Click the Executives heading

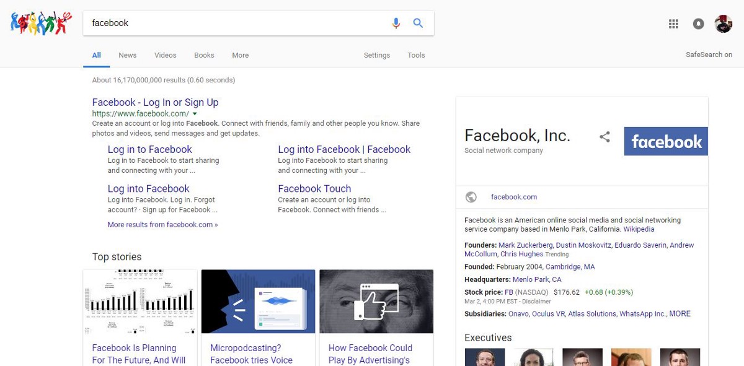(x=488, y=338)
